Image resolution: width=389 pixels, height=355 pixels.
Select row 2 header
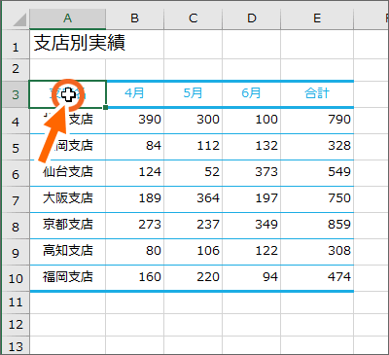point(16,70)
